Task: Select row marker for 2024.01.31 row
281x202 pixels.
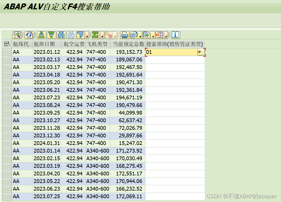Action: pos(7,143)
